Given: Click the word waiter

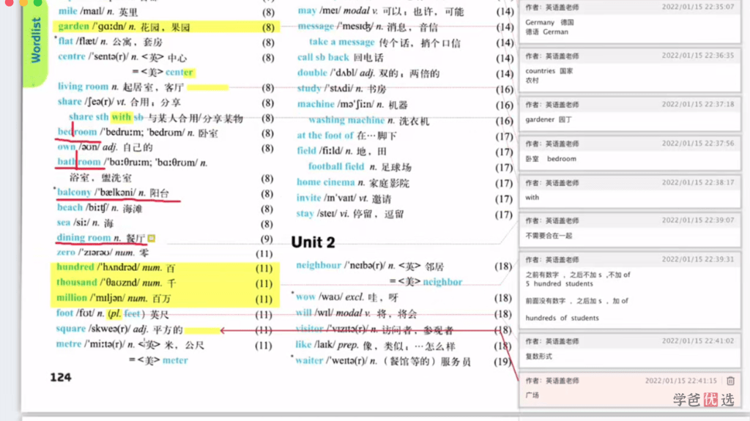Looking at the screenshot, I should (309, 361).
